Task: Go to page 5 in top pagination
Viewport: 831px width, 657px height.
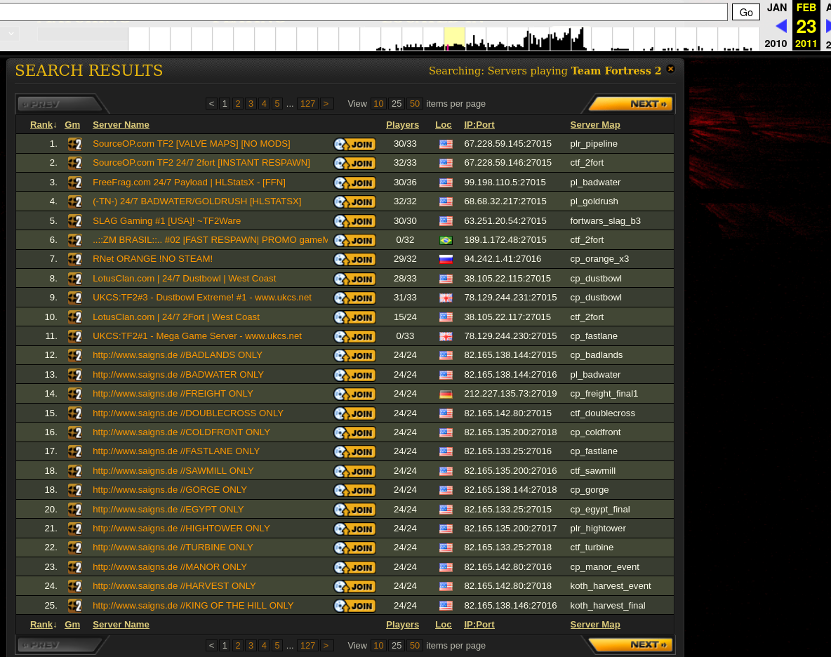Action: tap(277, 104)
